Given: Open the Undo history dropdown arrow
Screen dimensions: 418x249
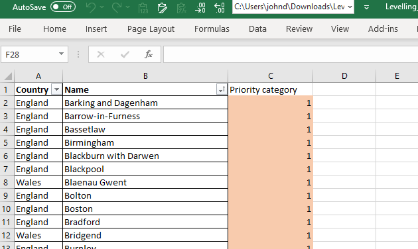Looking at the screenshot, I should point(102,7).
